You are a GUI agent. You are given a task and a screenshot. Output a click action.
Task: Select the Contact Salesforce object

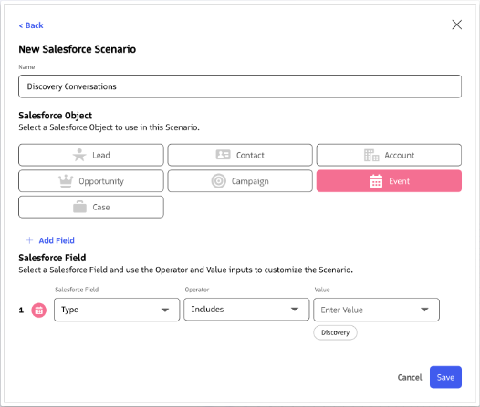pos(240,155)
